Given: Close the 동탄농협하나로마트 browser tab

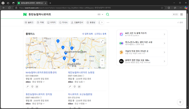Looking at the screenshot, I should coord(45,3).
